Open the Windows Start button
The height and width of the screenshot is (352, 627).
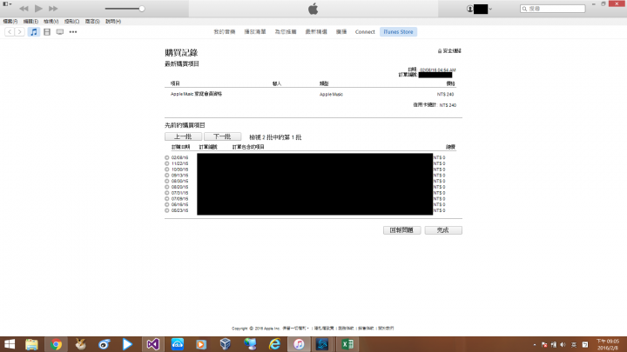click(x=10, y=344)
